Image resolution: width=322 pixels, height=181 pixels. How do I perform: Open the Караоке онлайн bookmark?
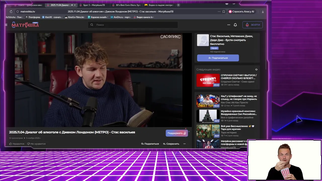pos(98,17)
